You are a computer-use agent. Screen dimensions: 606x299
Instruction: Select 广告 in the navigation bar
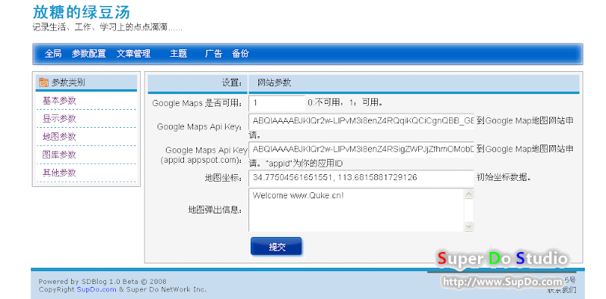[214, 54]
